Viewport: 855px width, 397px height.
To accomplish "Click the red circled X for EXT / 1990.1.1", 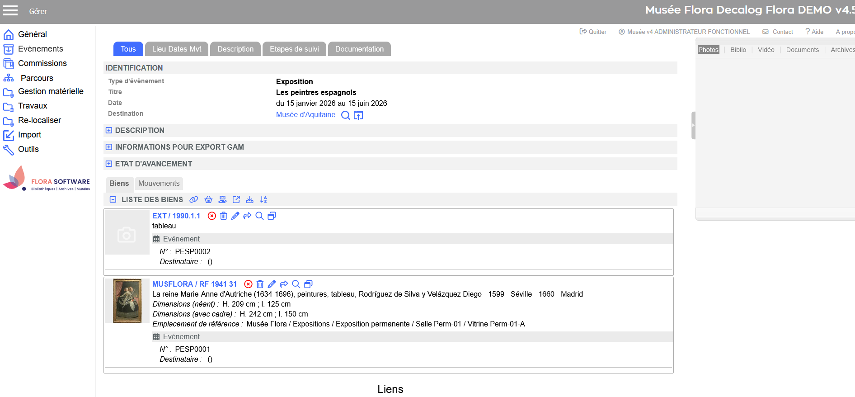I will coord(212,216).
